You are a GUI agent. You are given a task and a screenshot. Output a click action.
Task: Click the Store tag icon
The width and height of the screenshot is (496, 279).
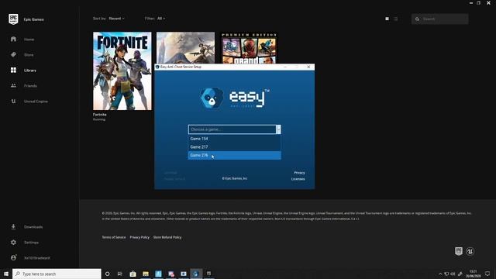point(13,55)
